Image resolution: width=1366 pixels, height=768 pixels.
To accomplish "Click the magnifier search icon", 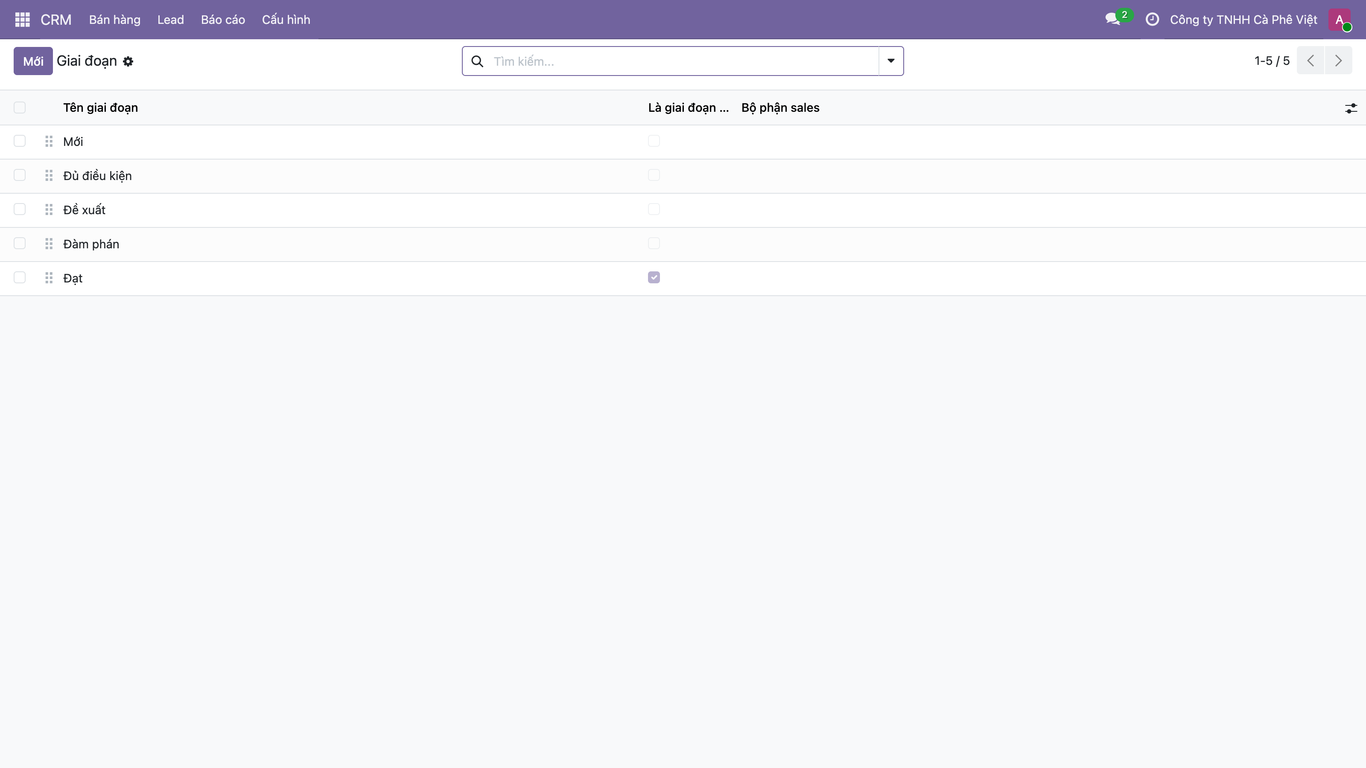I will [x=477, y=61].
